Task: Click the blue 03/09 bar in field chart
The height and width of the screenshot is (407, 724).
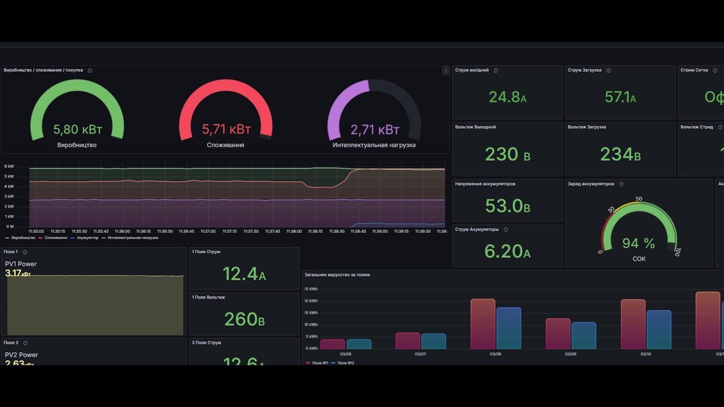Action: (x=584, y=336)
